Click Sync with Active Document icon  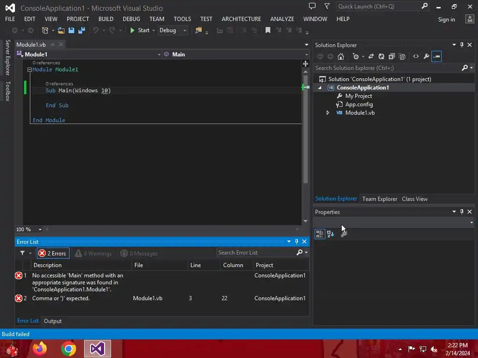point(371,56)
